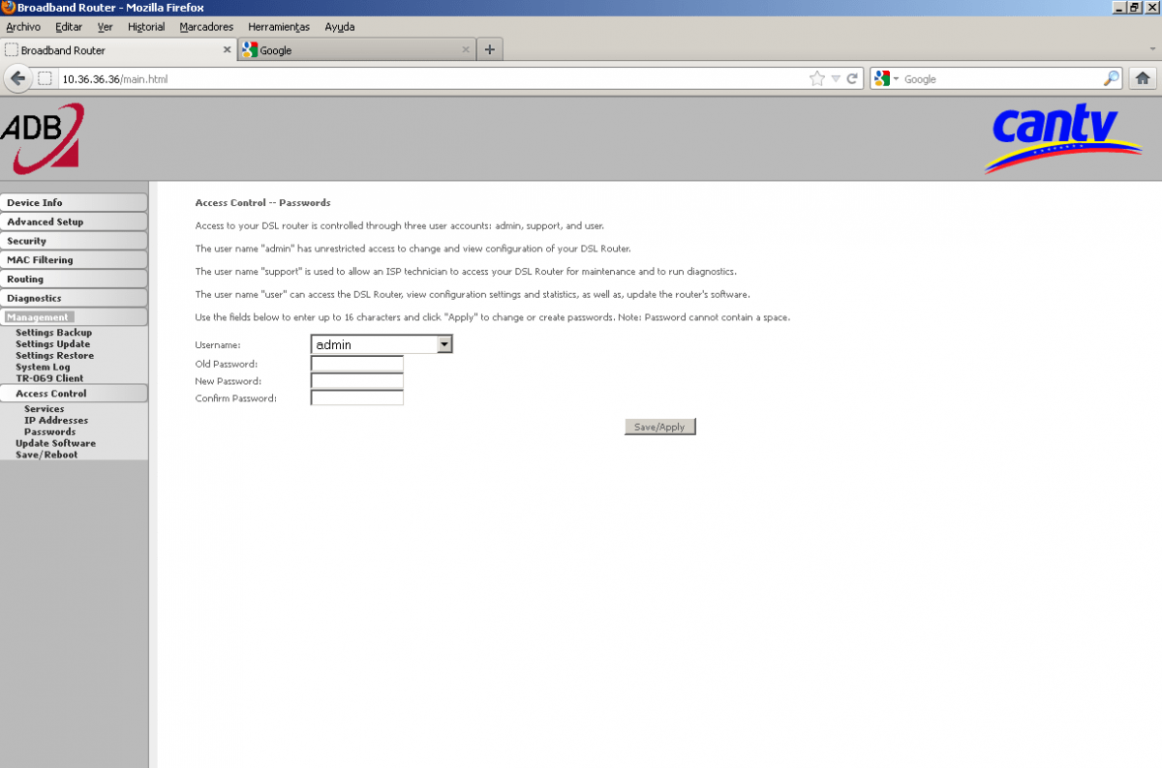This screenshot has width=1162, height=768.
Task: Open the Editar menu
Action: 69,26
